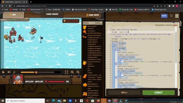Open the GAME MENU

point(93,15)
